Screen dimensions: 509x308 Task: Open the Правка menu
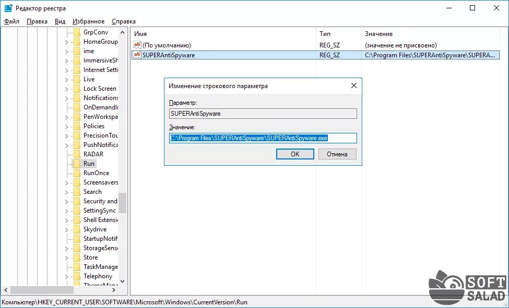click(37, 21)
